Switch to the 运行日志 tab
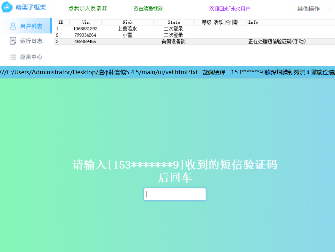 click(26, 41)
